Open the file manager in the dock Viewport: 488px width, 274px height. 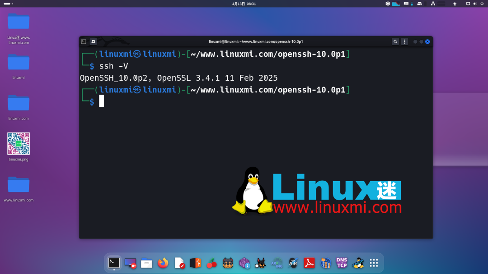[x=146, y=263]
